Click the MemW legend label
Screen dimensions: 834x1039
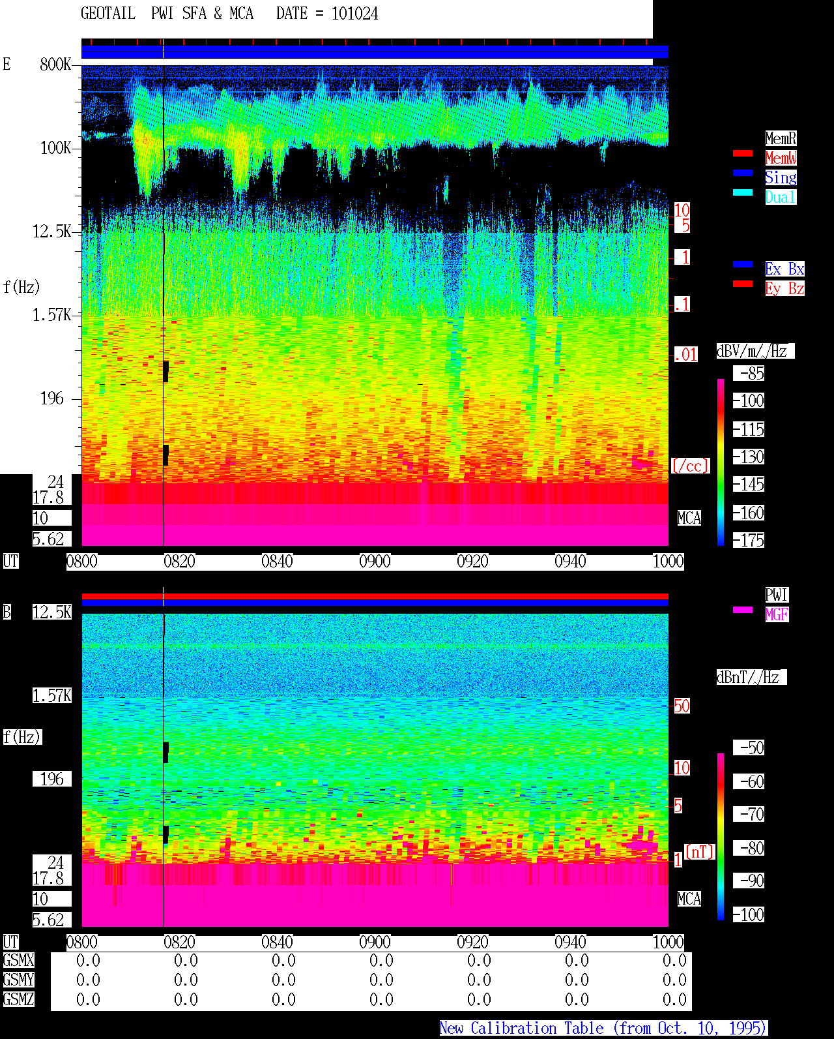click(x=781, y=158)
